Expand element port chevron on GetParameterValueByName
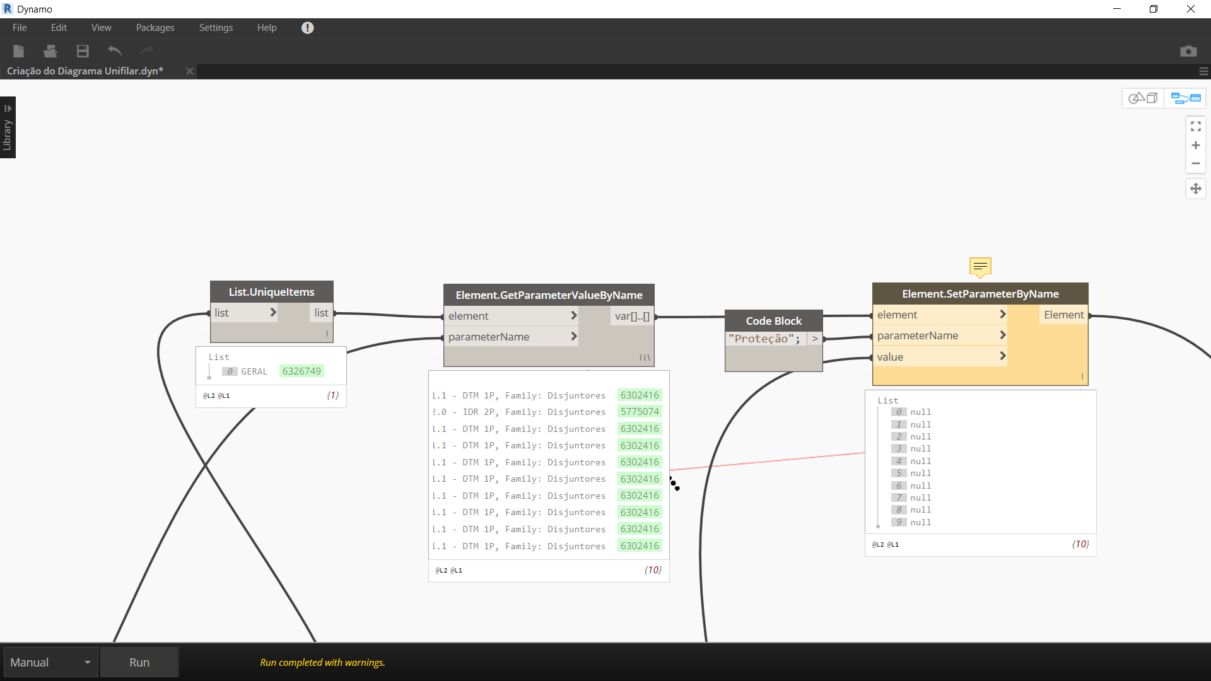 tap(573, 315)
